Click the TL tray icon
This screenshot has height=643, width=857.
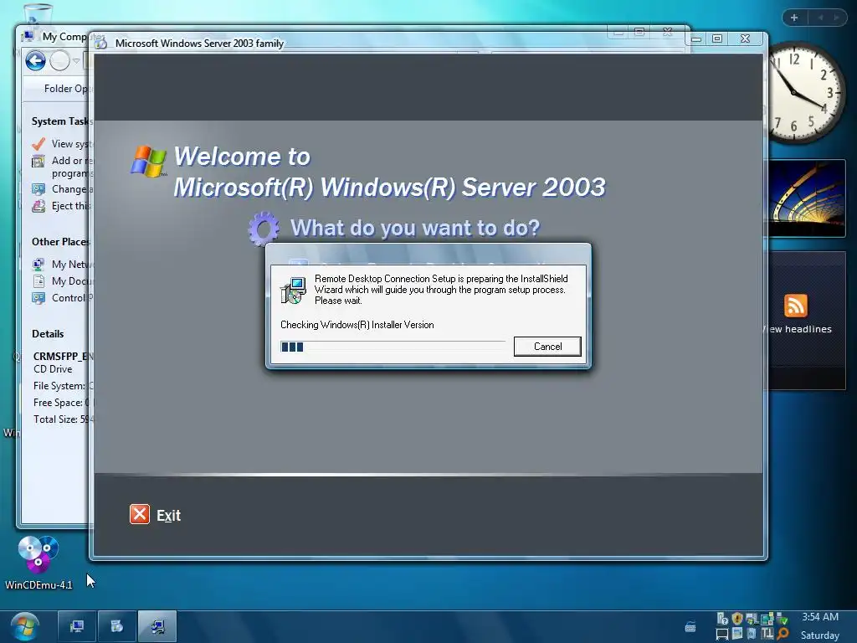[x=767, y=634]
